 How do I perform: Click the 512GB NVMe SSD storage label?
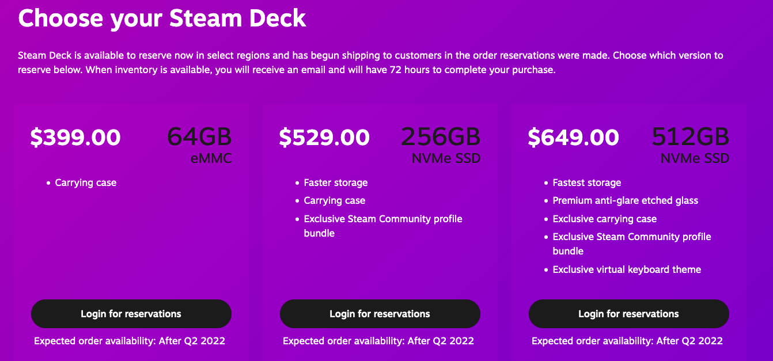point(690,145)
